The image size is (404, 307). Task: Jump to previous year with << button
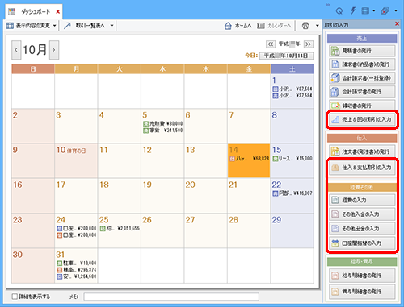click(271, 44)
